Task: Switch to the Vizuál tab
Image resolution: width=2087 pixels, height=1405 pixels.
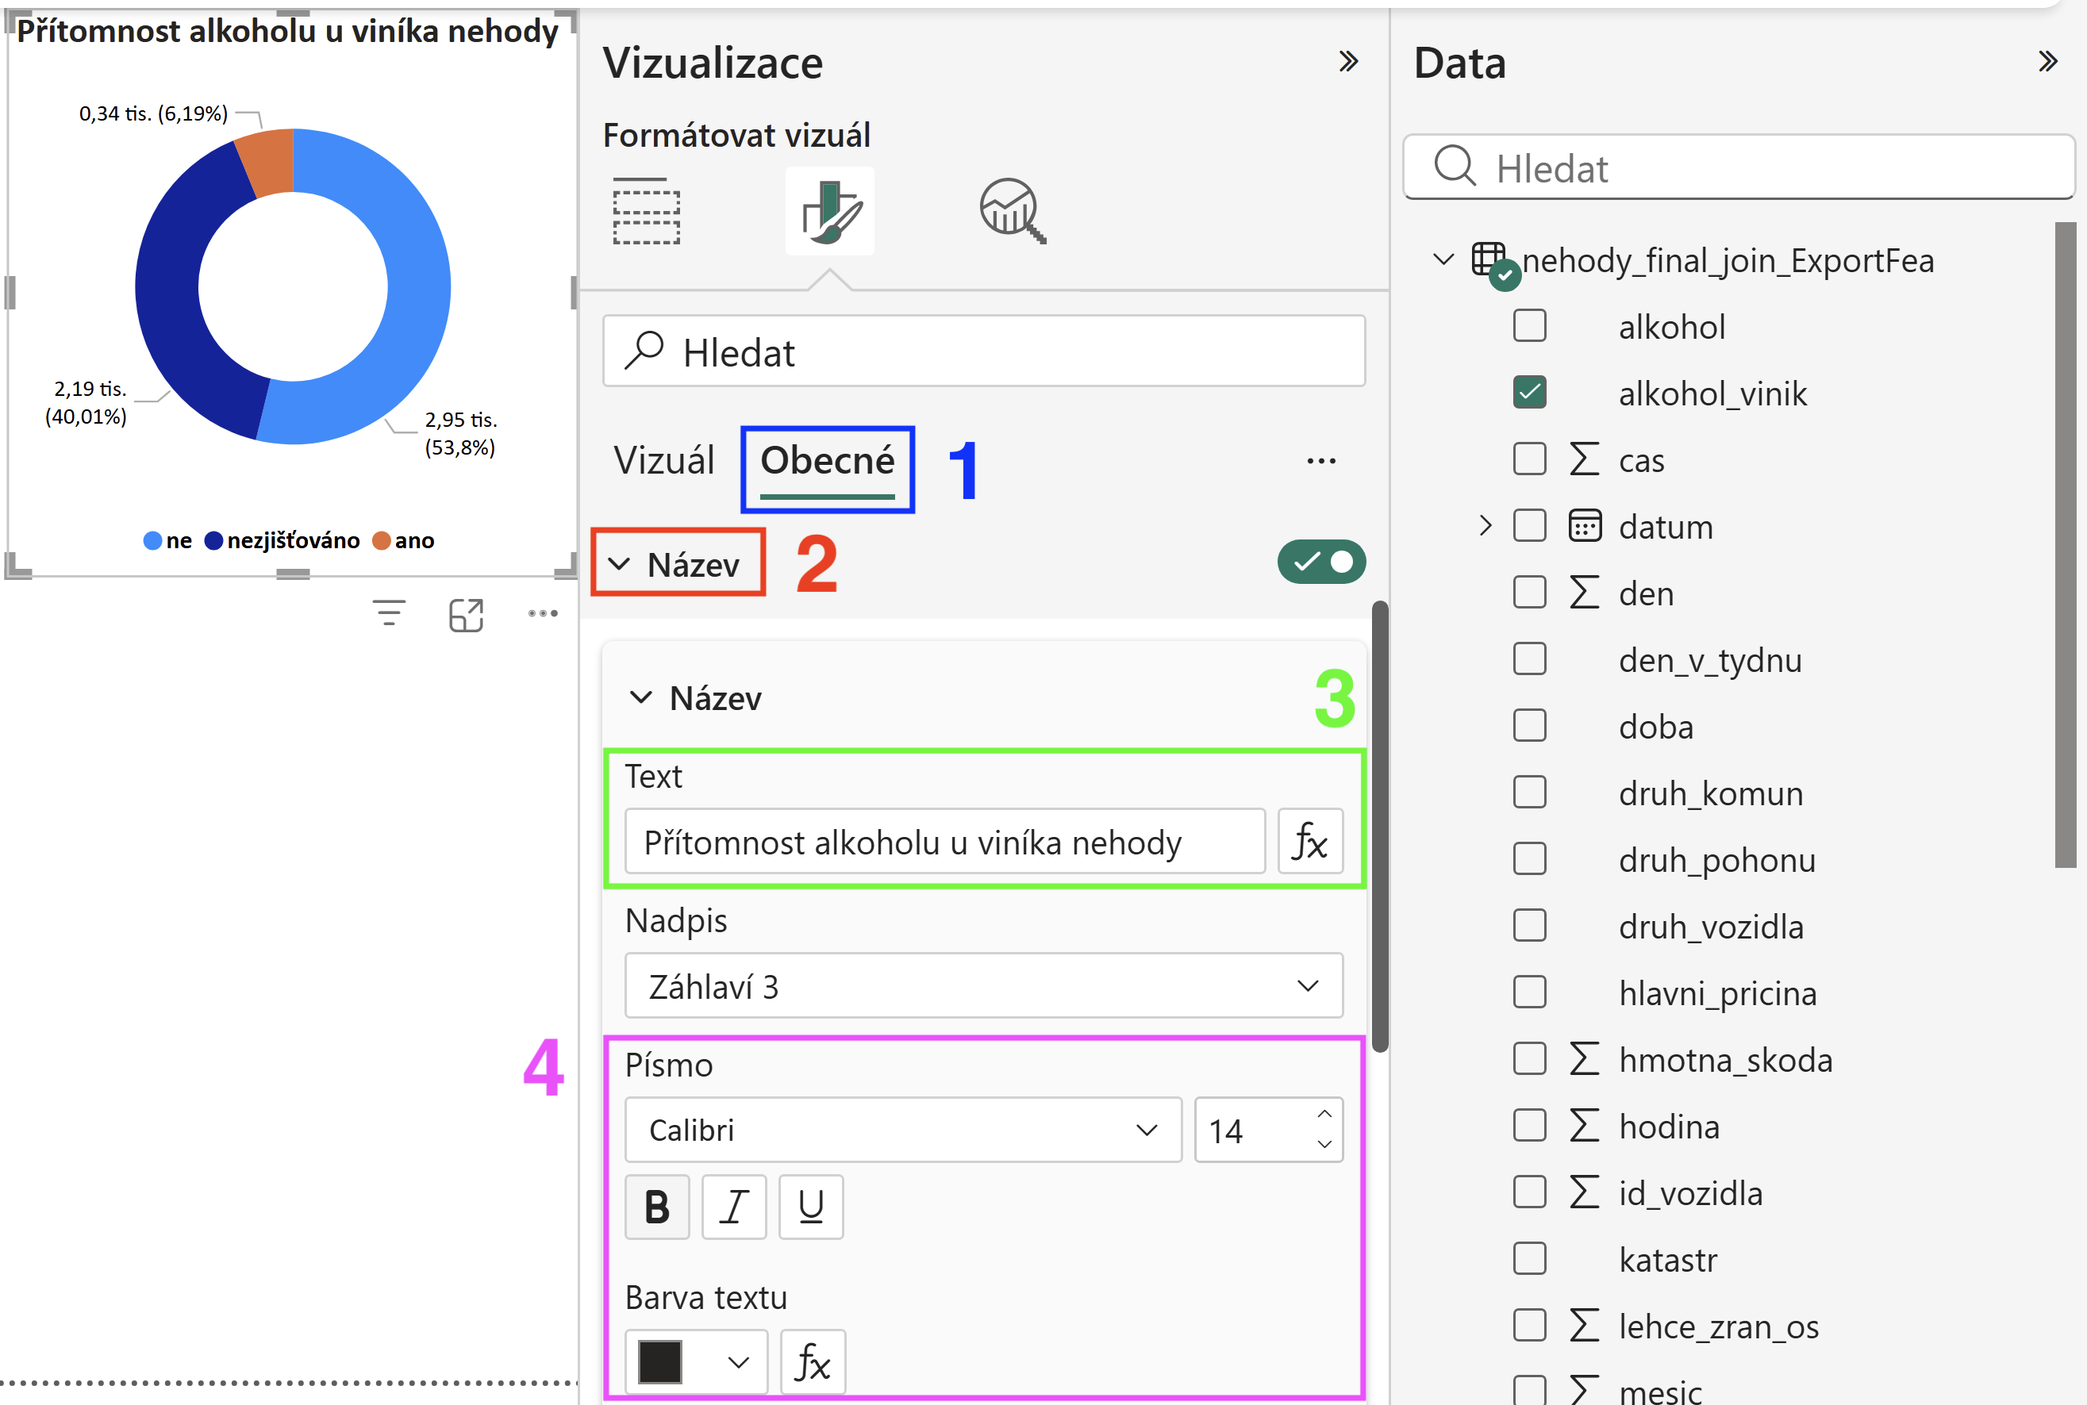Action: pyautogui.click(x=664, y=461)
